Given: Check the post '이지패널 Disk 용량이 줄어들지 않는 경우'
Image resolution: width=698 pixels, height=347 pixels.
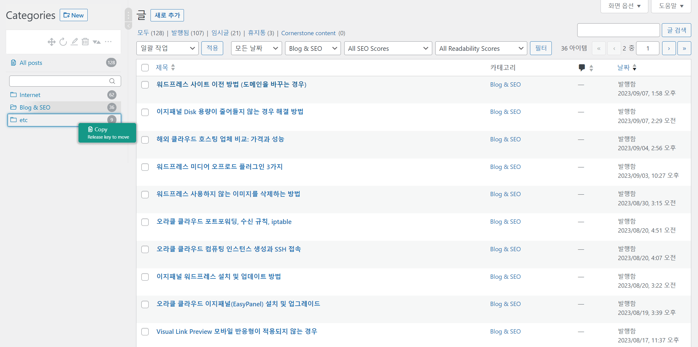Looking at the screenshot, I should (x=145, y=112).
